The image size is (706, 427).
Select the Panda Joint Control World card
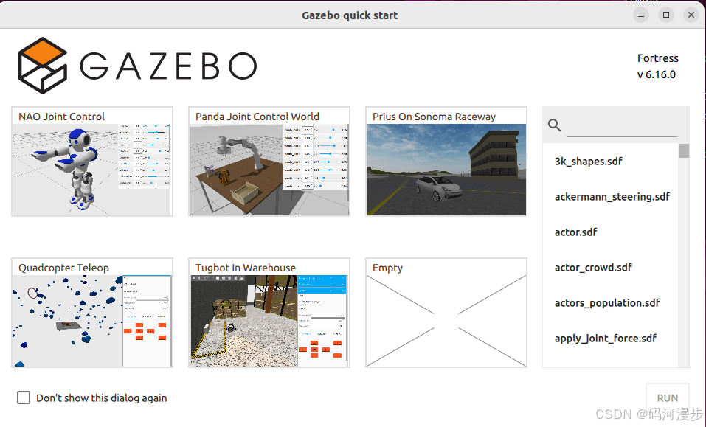(x=269, y=162)
